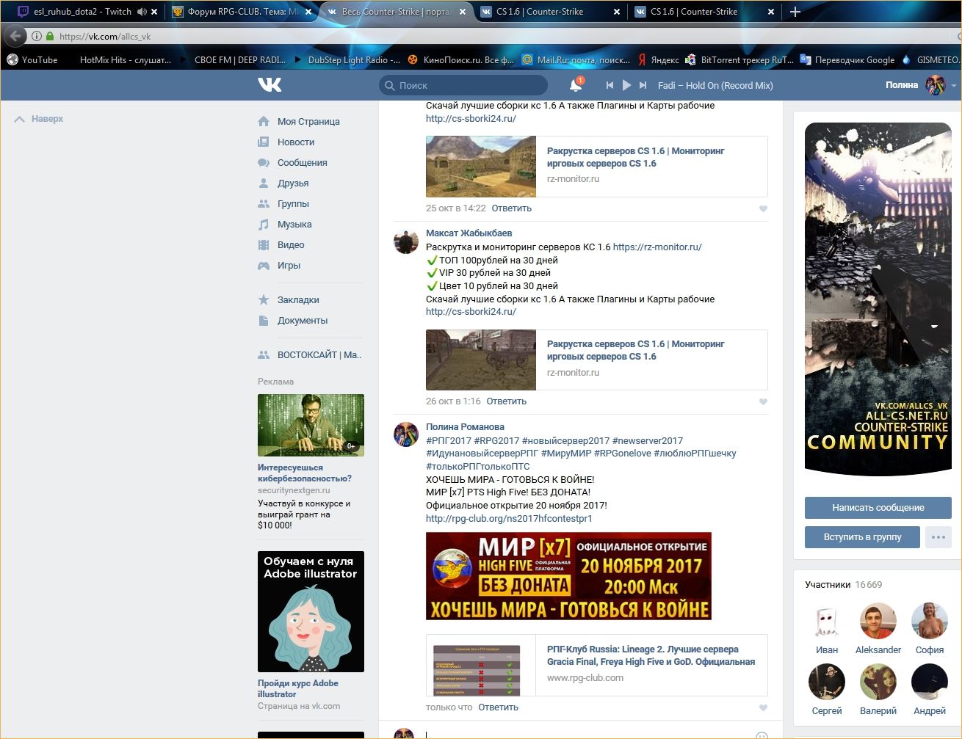The height and width of the screenshot is (739, 962).
Task: Focus the Поиск search field
Action: click(x=463, y=85)
